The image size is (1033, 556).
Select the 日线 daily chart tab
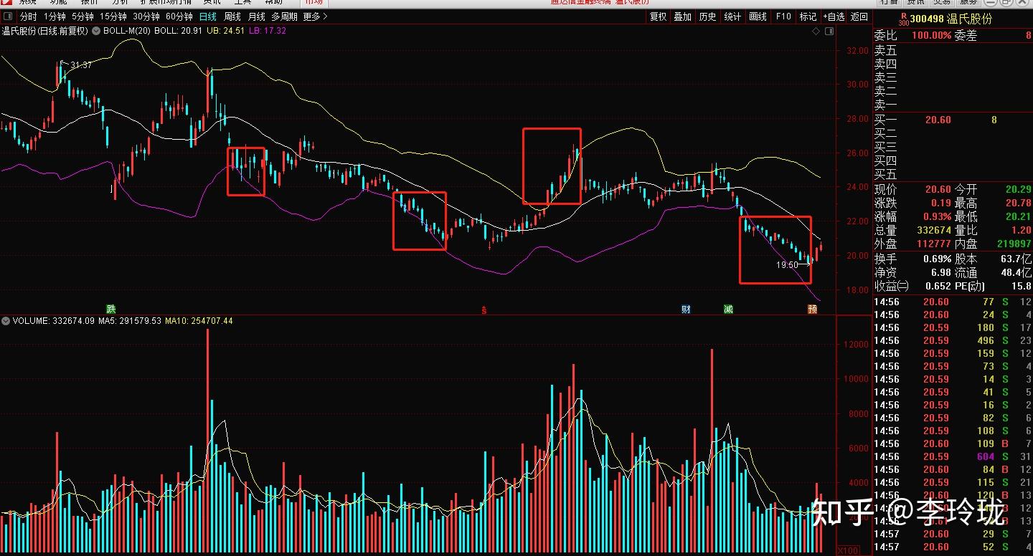click(208, 16)
